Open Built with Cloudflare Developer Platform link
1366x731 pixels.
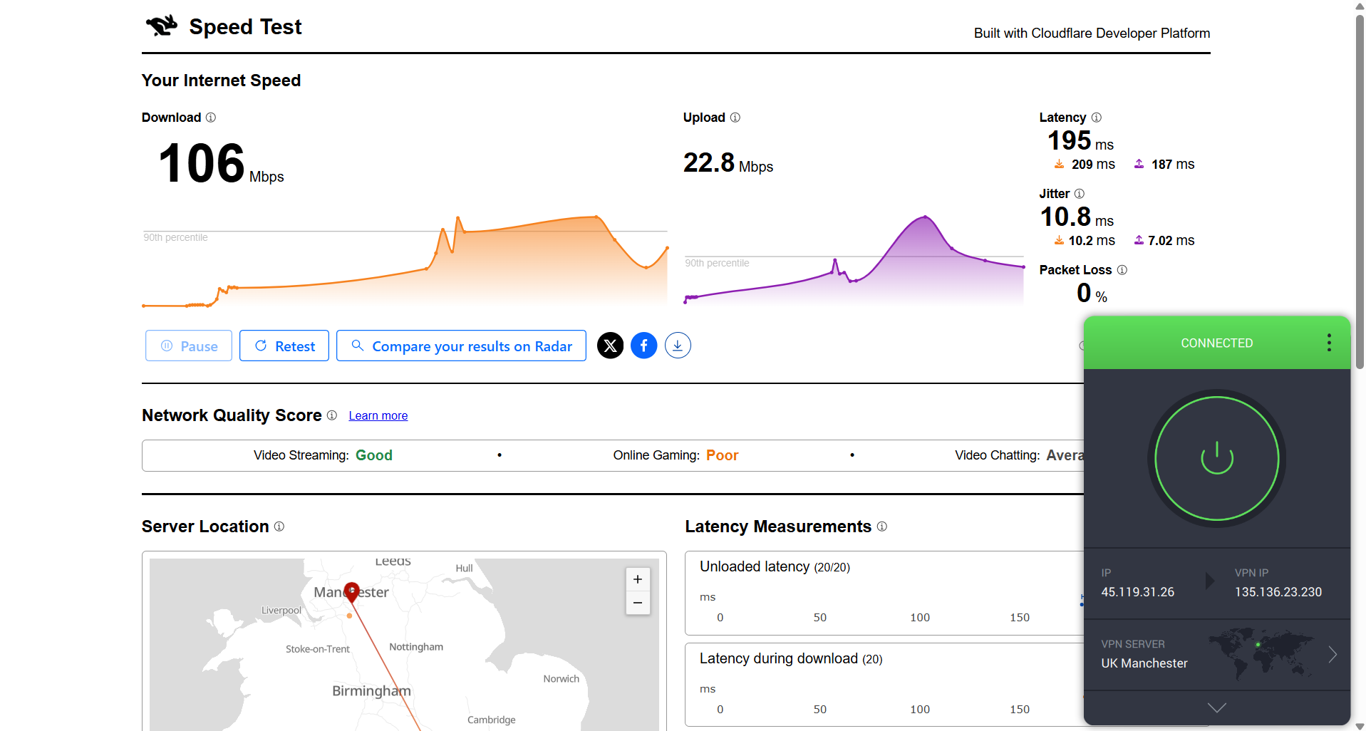point(1092,33)
